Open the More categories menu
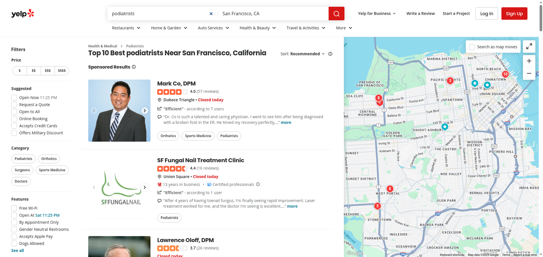The width and height of the screenshot is (543, 257). coord(344,28)
